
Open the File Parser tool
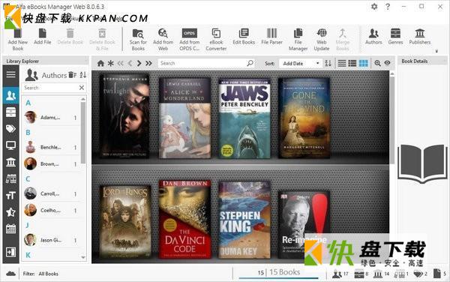pos(271,37)
